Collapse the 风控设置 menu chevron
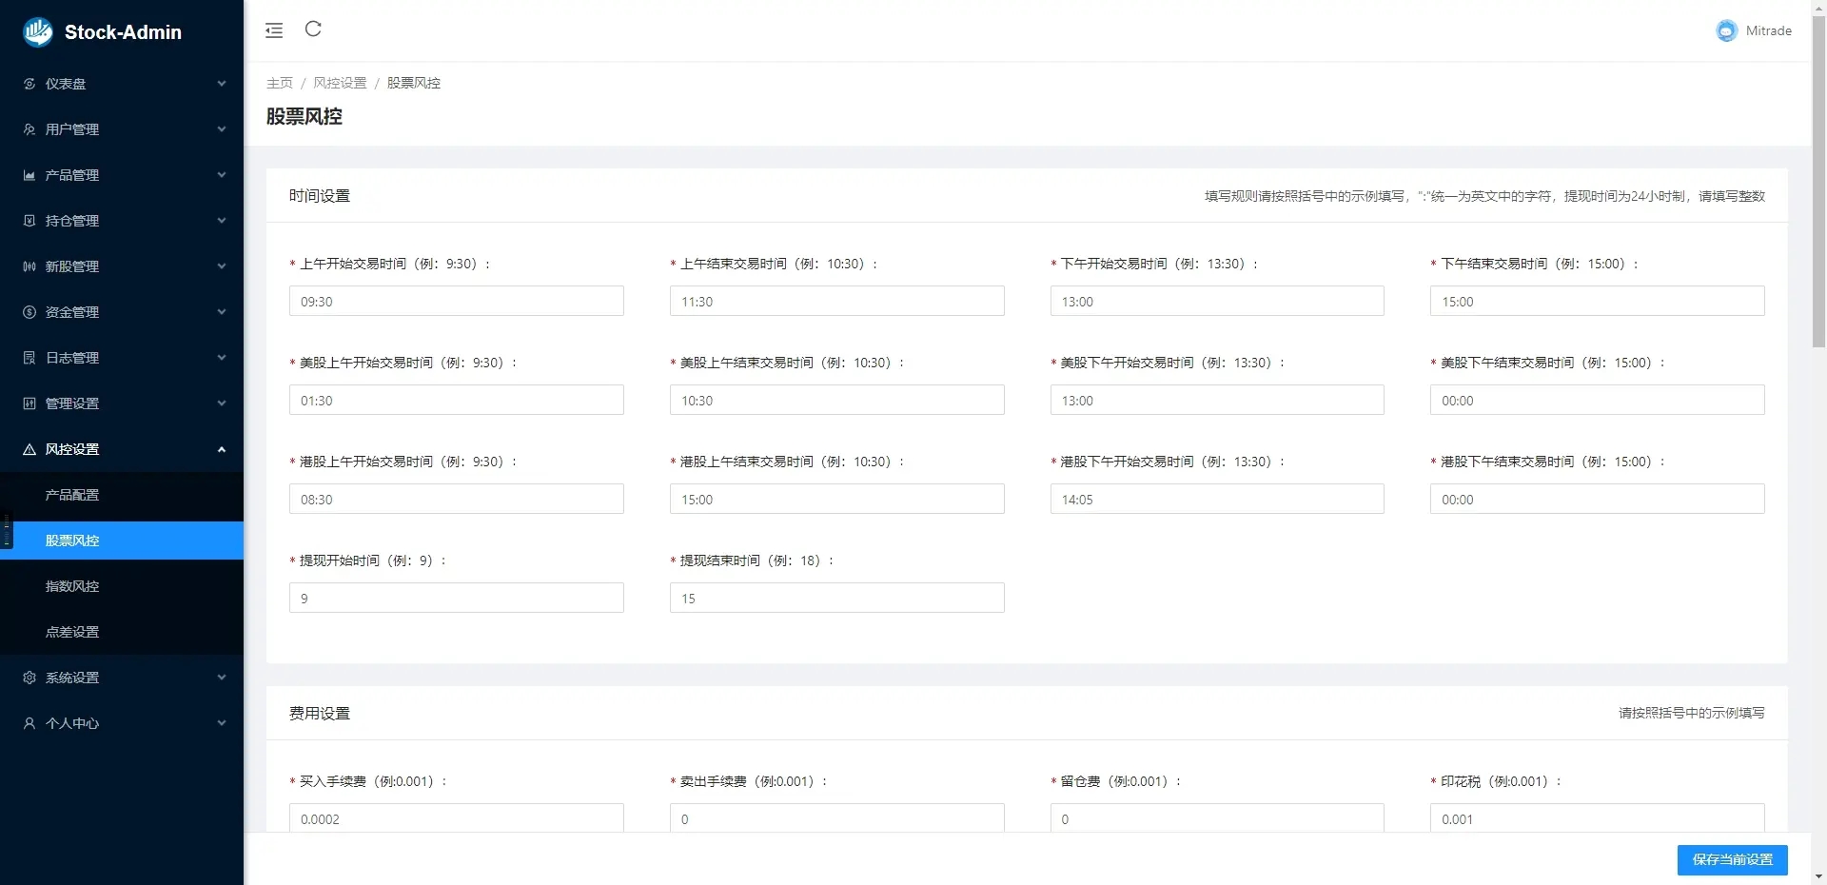Viewport: 1827px width, 885px height. [x=222, y=449]
